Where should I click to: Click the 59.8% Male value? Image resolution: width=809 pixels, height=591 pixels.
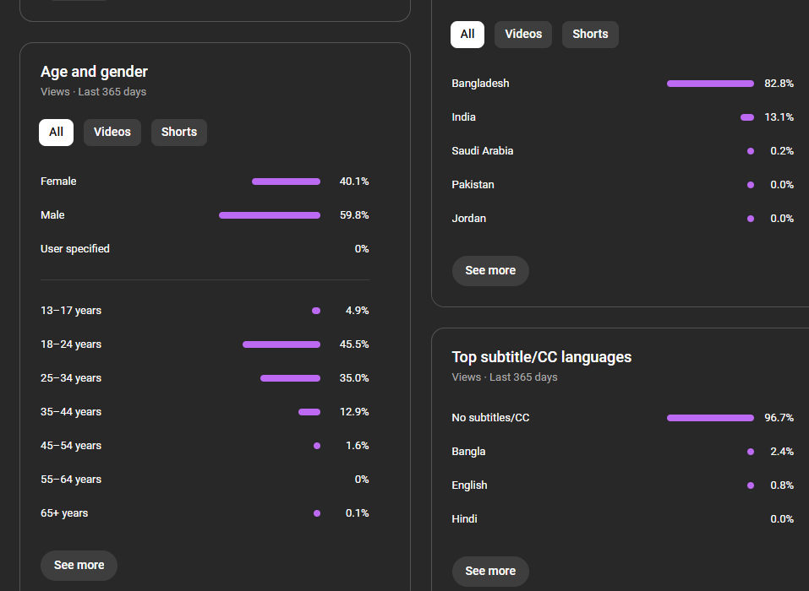coord(354,214)
